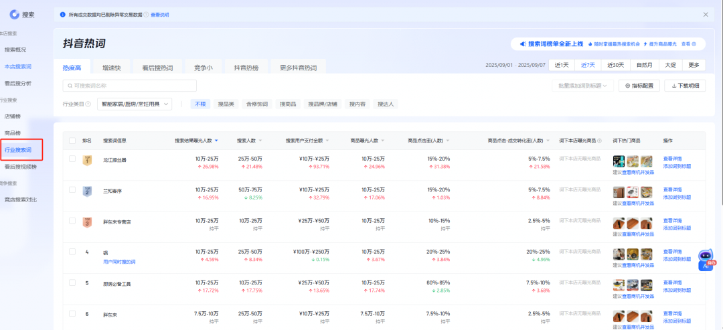Open first product thumbnail in 胖东来专营店 row
The height and width of the screenshot is (330, 723).
coord(619,223)
